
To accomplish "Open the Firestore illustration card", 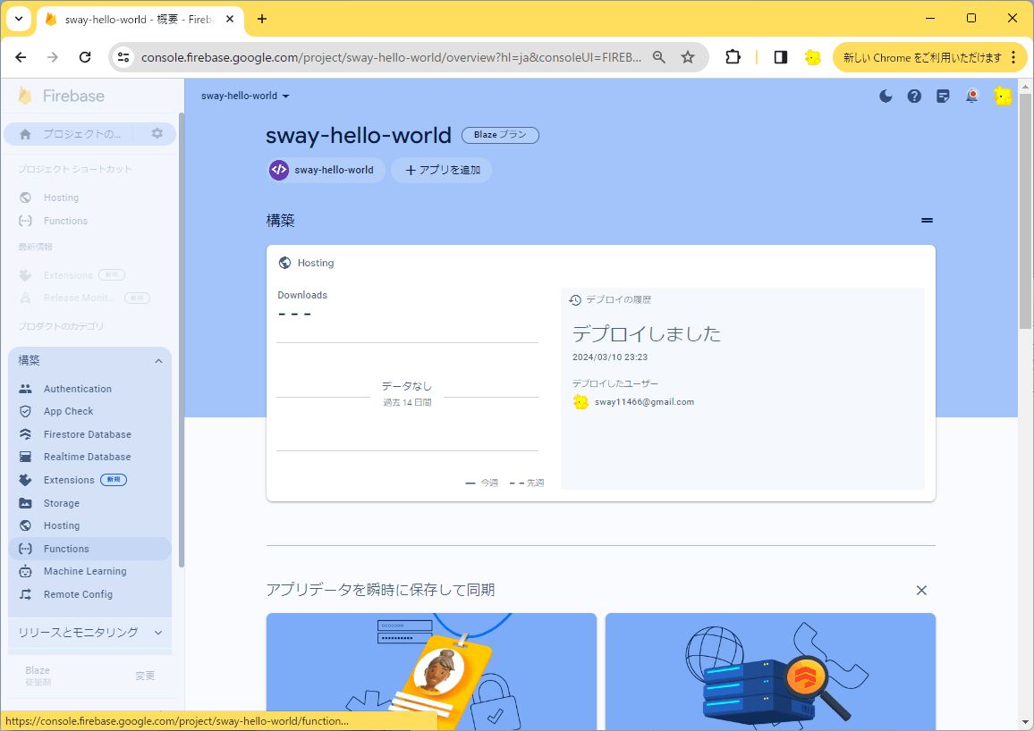I will (770, 672).
